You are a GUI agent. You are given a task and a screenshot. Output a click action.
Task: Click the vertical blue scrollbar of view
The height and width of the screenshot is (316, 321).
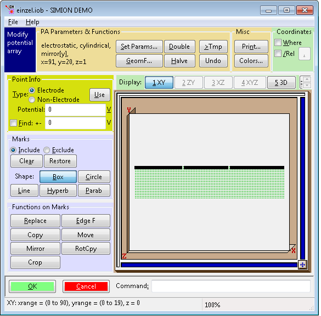click(302, 178)
